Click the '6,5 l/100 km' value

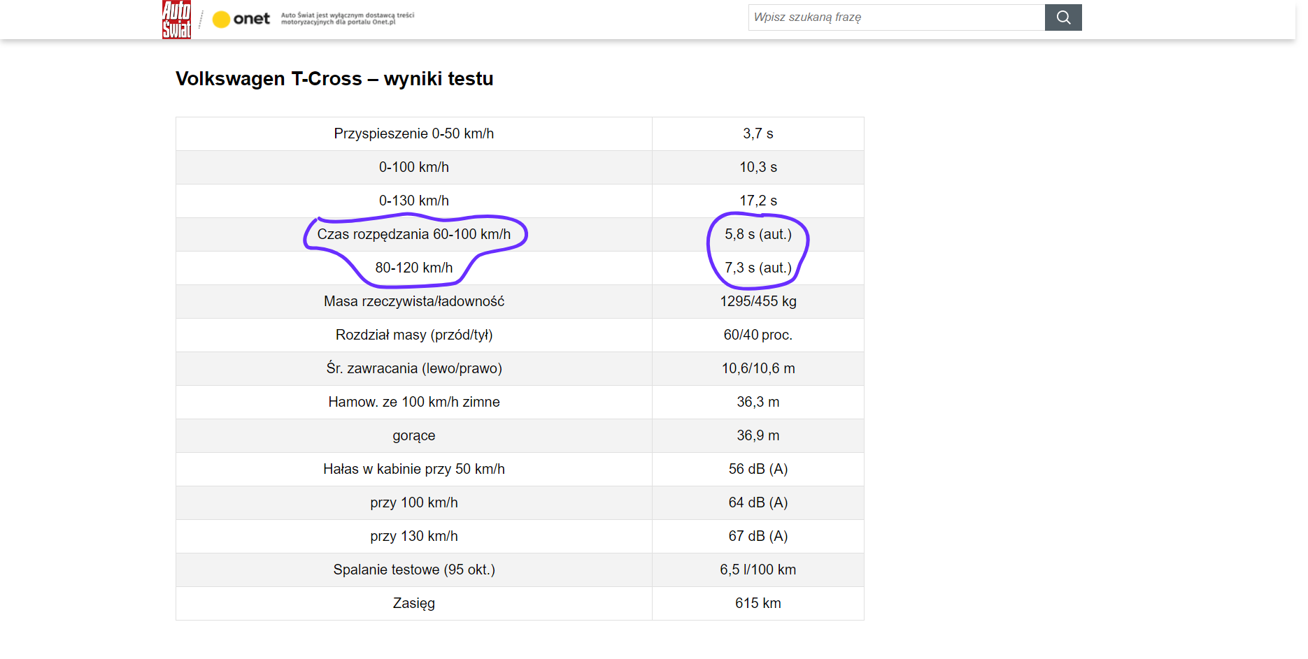[758, 570]
